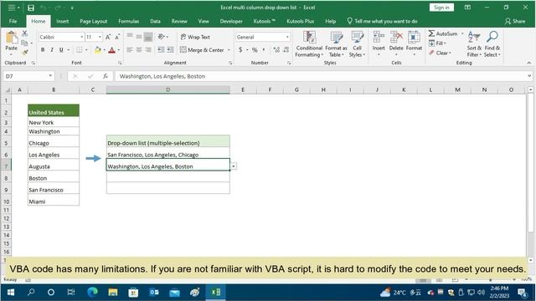Open the drop-down arrow of cell D7
The image size is (536, 301).
pyautogui.click(x=233, y=166)
